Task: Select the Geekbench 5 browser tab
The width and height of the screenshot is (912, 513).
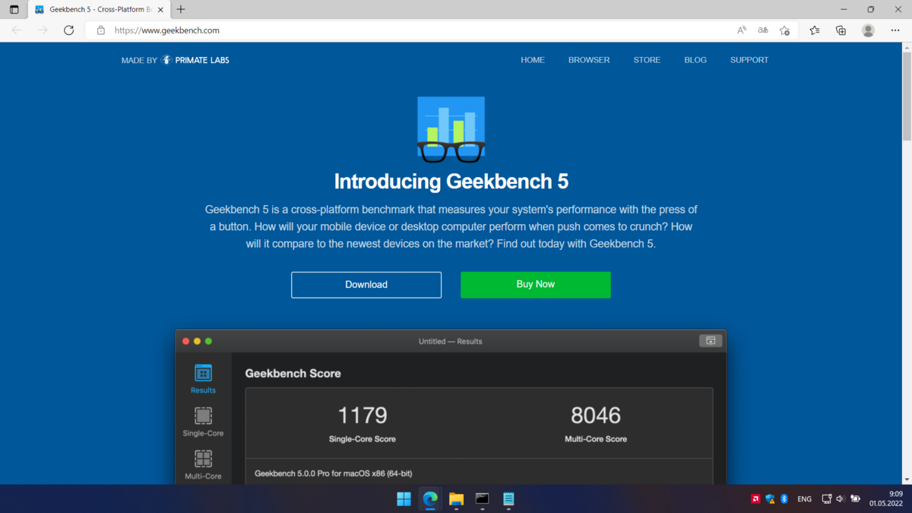Action: 100,10
